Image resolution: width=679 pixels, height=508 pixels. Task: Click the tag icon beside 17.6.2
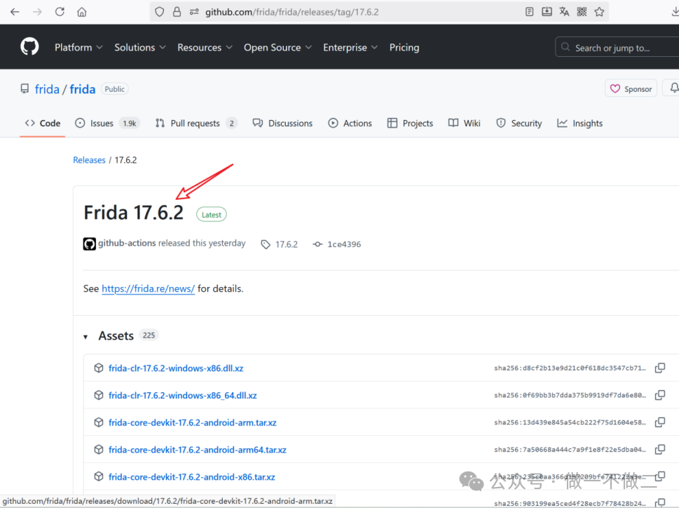coord(266,244)
